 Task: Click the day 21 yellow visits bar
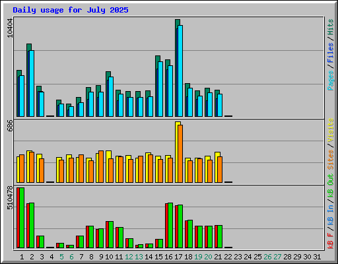pyautogui.click(x=217, y=167)
